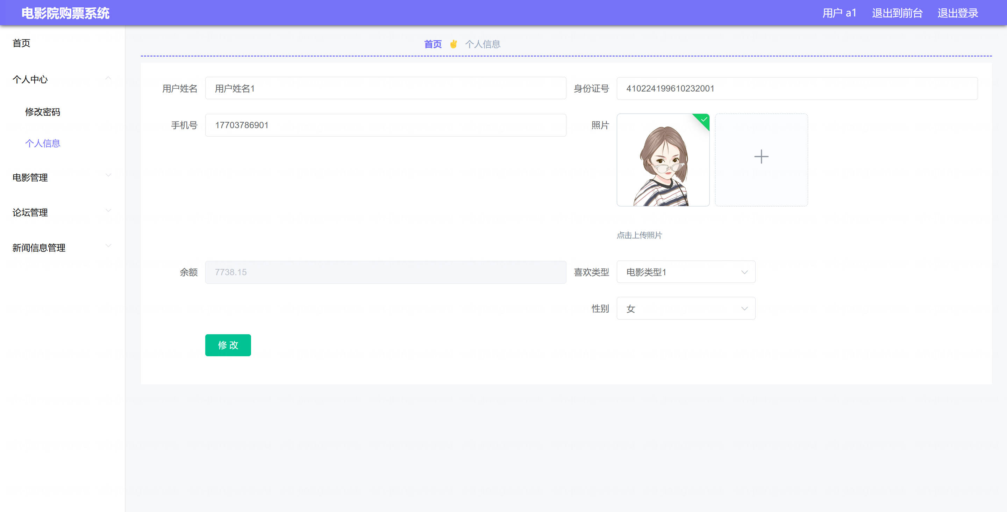Image resolution: width=1007 pixels, height=512 pixels.
Task: Expand the 论坛管理 sidebar chevron
Action: coord(108,211)
